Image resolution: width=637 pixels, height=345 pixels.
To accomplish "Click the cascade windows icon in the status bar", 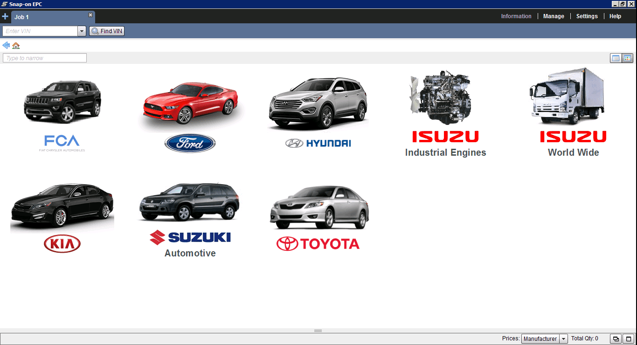I will tap(616, 339).
